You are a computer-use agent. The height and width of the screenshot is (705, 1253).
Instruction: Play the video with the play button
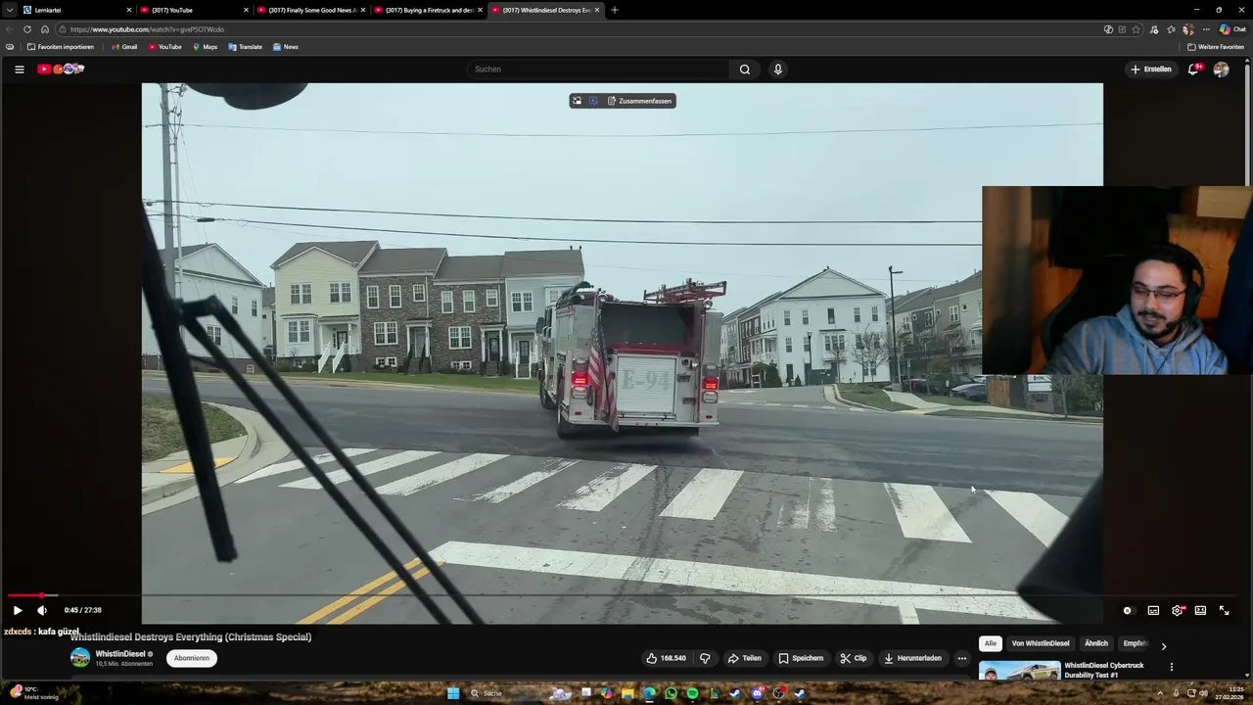tap(17, 610)
